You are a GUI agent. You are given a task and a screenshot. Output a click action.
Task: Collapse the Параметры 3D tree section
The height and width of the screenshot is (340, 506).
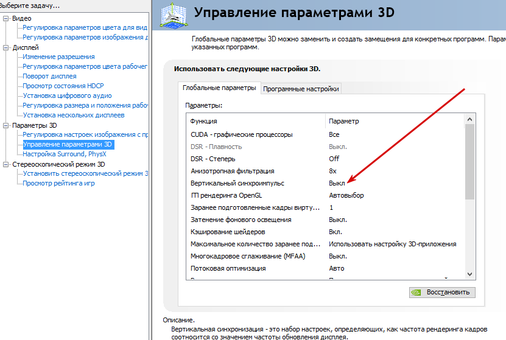[7, 125]
